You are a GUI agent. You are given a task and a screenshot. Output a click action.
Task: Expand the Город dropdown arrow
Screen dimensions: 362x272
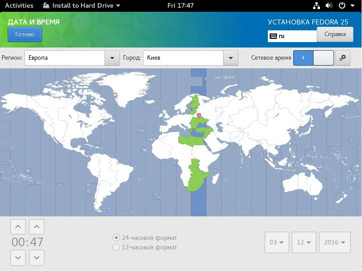pyautogui.click(x=231, y=58)
